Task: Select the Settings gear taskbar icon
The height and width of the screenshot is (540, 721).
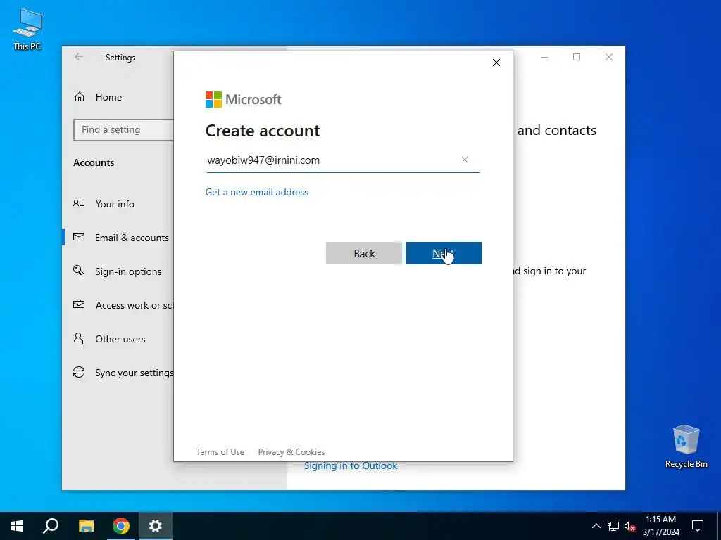Action: coord(156,526)
